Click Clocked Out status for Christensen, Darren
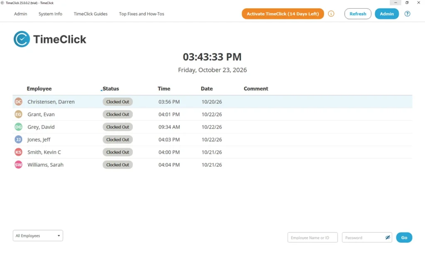 click(x=117, y=102)
